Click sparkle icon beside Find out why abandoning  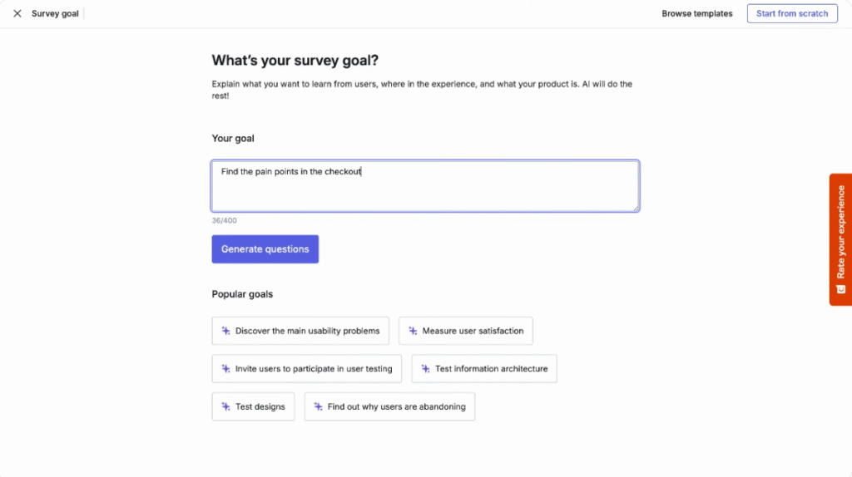tap(318, 407)
